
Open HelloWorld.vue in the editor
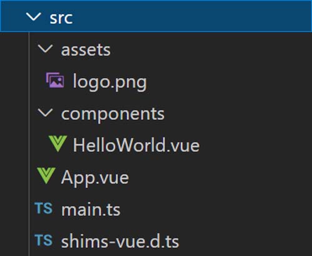click(136, 145)
